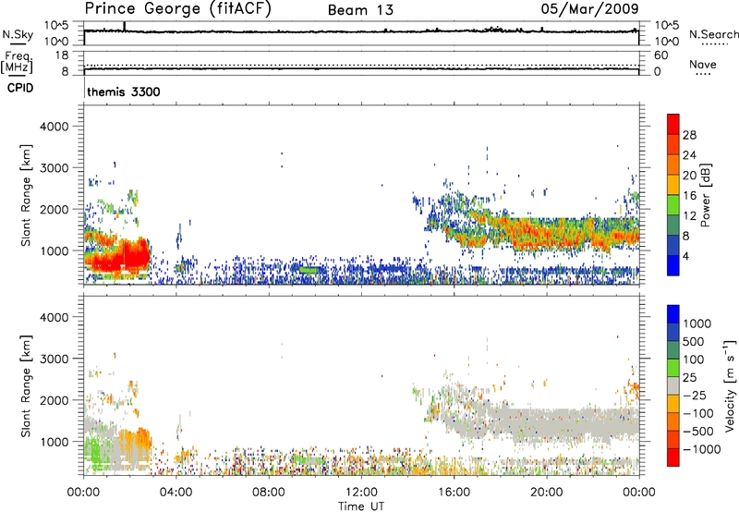This screenshot has width=739, height=512.
Task: Click the 'N.Sky' legend label
Action: (18, 34)
